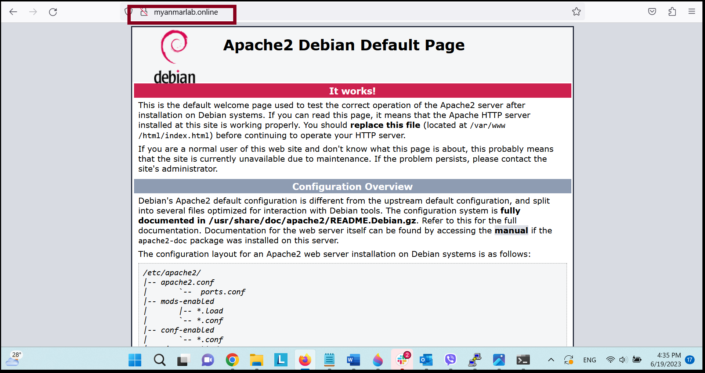Screen dimensions: 705x373
Task: Click 'conf-enabled' in the config tree
Action: [x=187, y=330]
